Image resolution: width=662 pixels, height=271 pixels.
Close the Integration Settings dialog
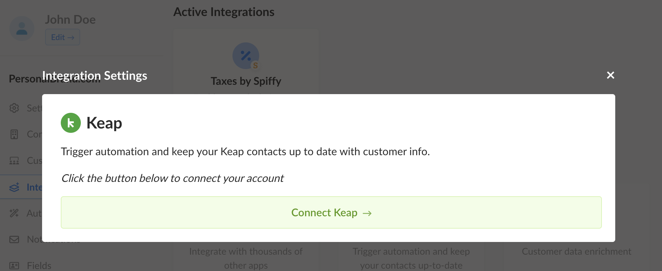coord(610,75)
